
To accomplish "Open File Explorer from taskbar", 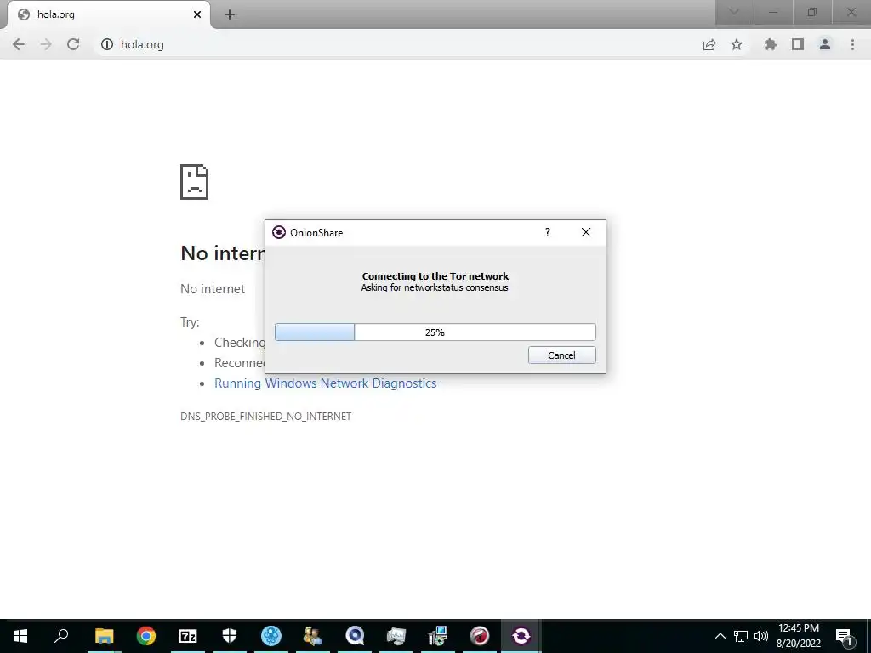I will click(x=105, y=636).
